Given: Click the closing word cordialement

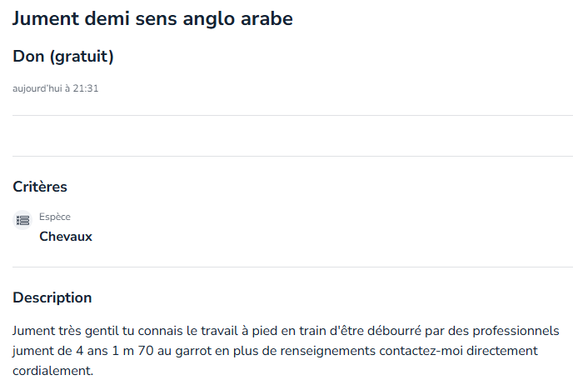Looking at the screenshot, I should coord(53,371).
